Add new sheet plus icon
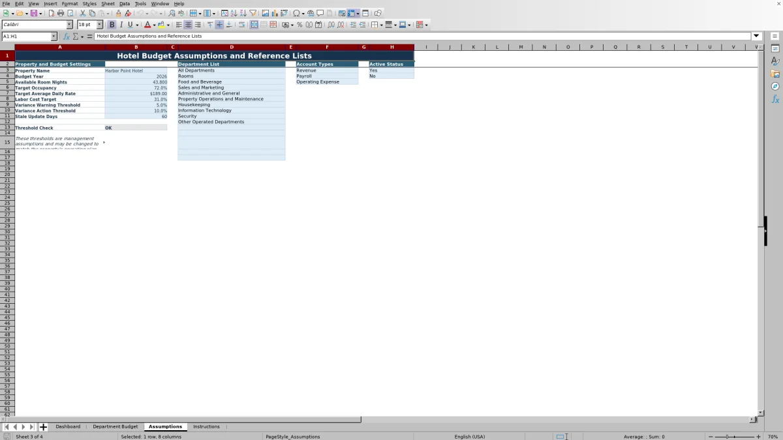783x440 pixels. tap(43, 427)
